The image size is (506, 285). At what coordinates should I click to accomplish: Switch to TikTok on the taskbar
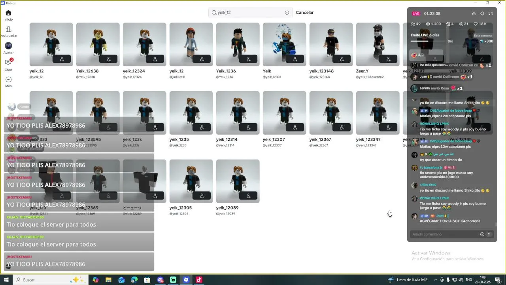pyautogui.click(x=199, y=280)
